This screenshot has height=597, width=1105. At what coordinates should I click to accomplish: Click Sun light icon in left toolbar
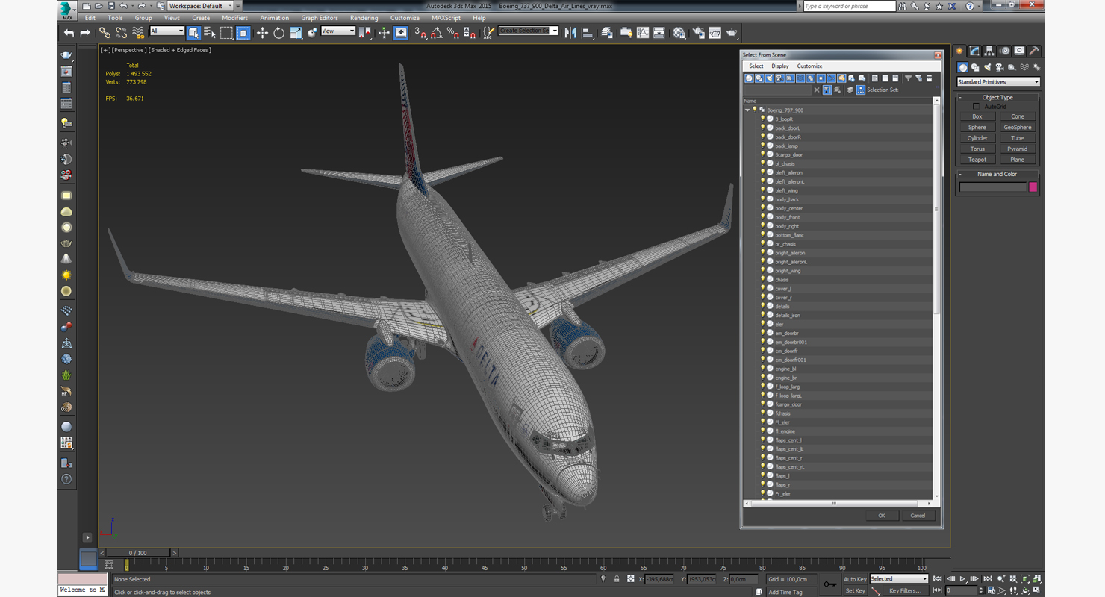point(66,275)
